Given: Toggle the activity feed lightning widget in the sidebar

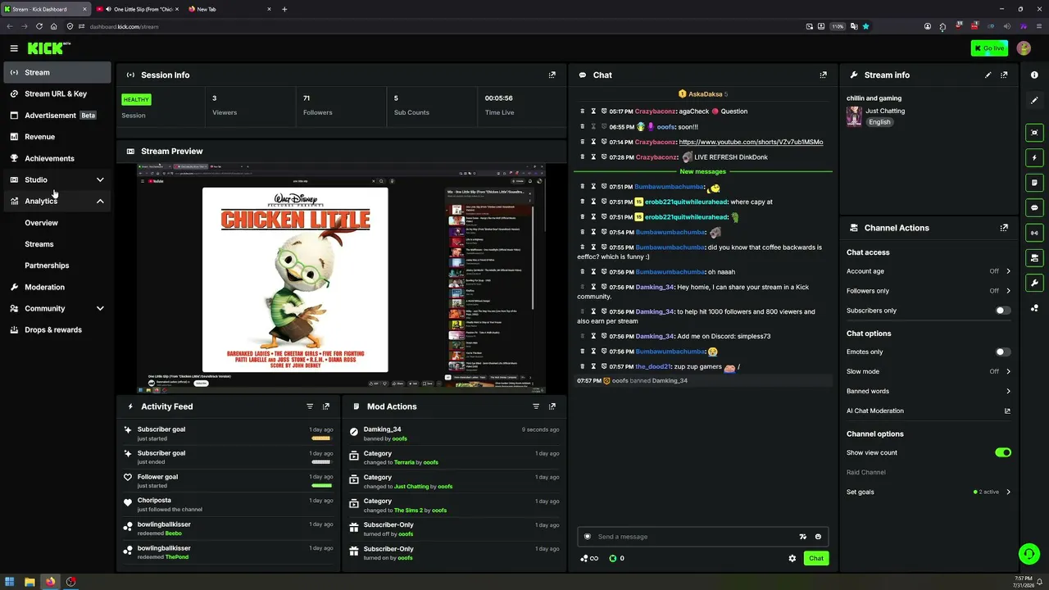Looking at the screenshot, I should coord(1034,157).
